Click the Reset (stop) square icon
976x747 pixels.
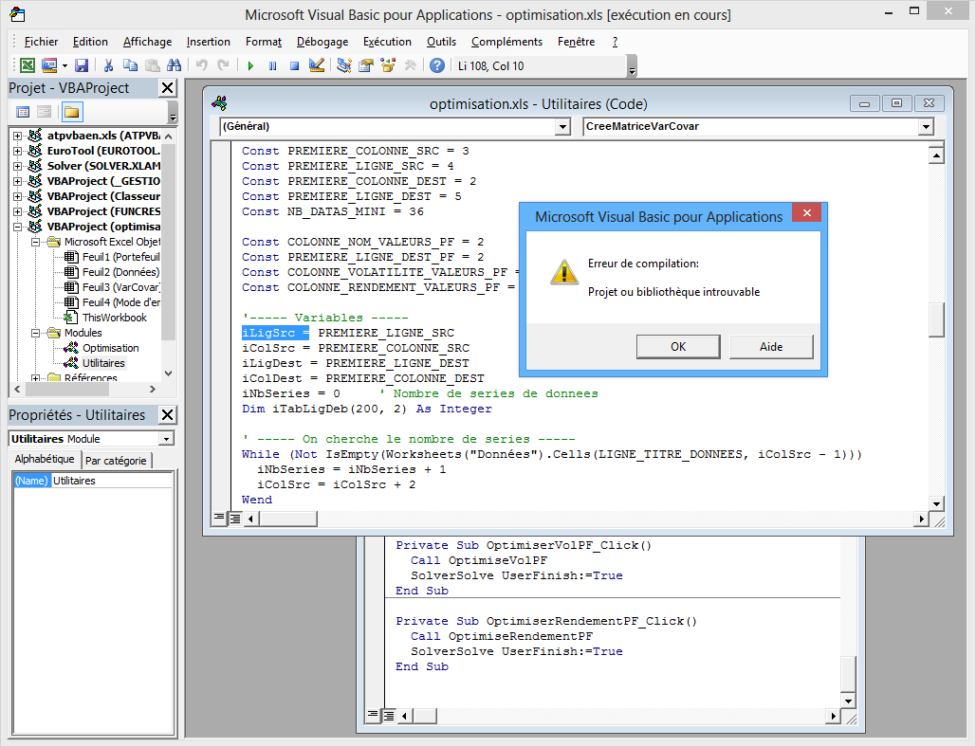tap(294, 65)
